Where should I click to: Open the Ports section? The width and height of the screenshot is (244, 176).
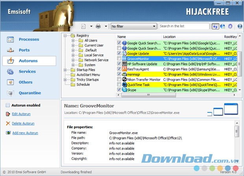[24, 50]
